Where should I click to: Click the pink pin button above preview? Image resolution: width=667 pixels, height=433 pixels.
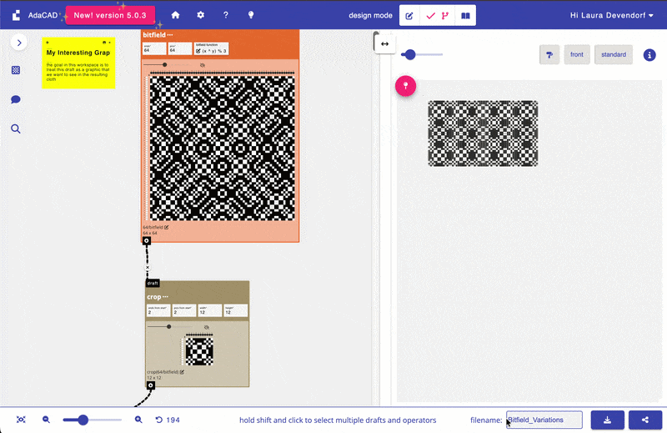point(405,86)
